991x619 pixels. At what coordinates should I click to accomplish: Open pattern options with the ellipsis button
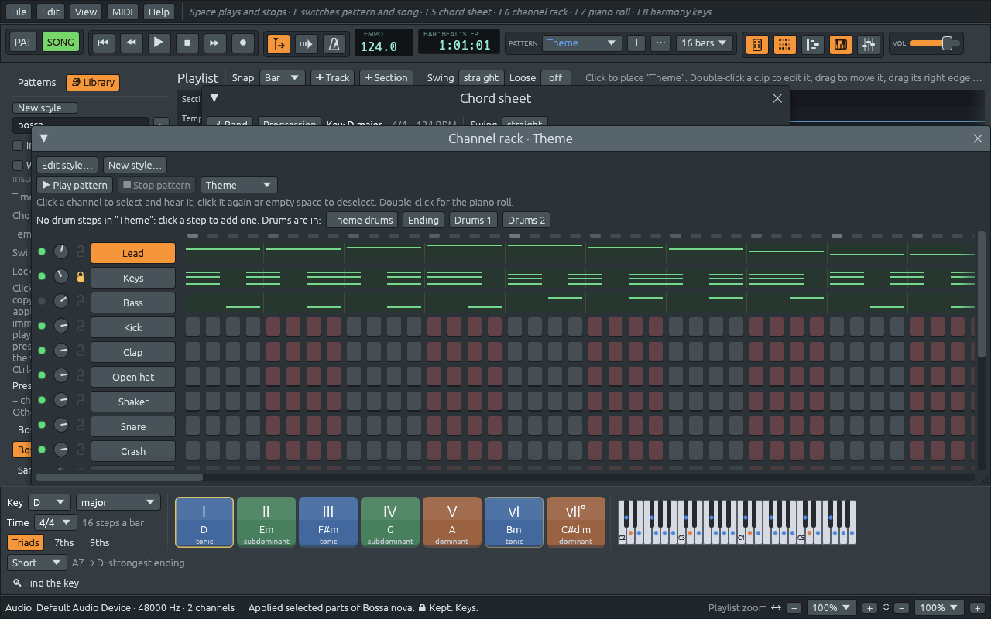tap(660, 43)
